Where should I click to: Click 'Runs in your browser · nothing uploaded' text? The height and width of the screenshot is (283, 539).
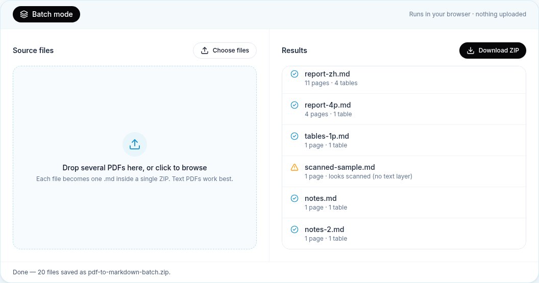pyautogui.click(x=468, y=14)
